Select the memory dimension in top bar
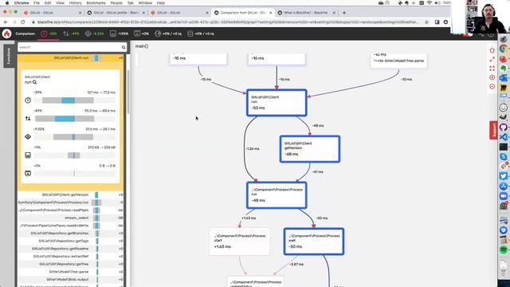The height and width of the screenshot is (287, 510). click(x=119, y=33)
